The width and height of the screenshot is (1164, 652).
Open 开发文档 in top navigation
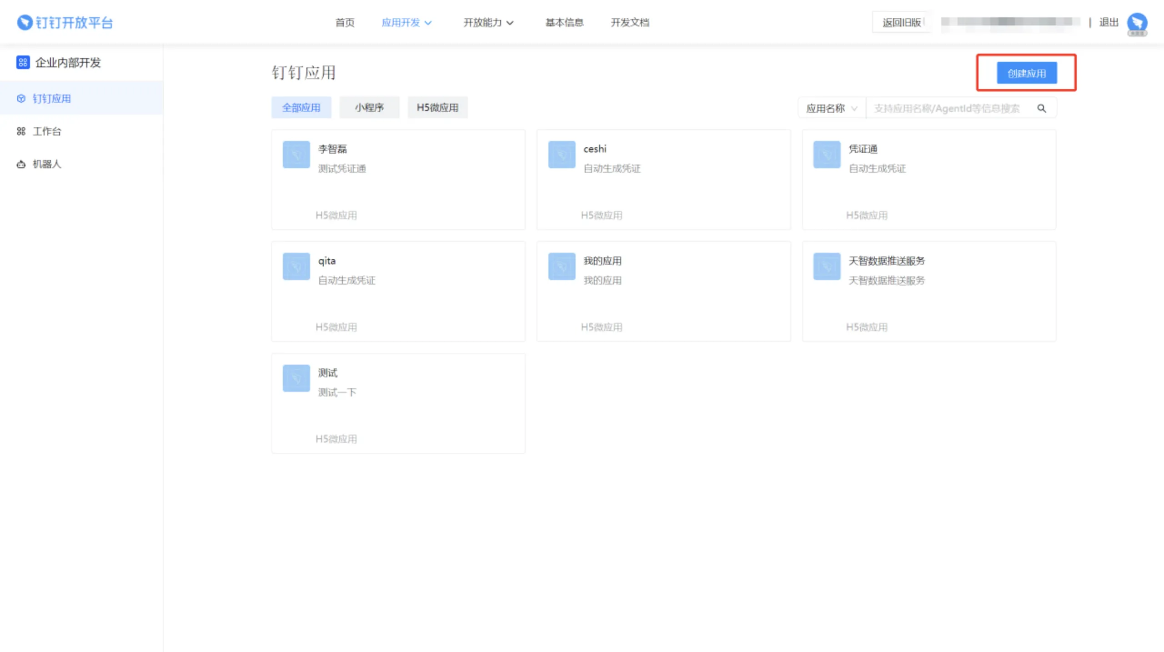[630, 23]
